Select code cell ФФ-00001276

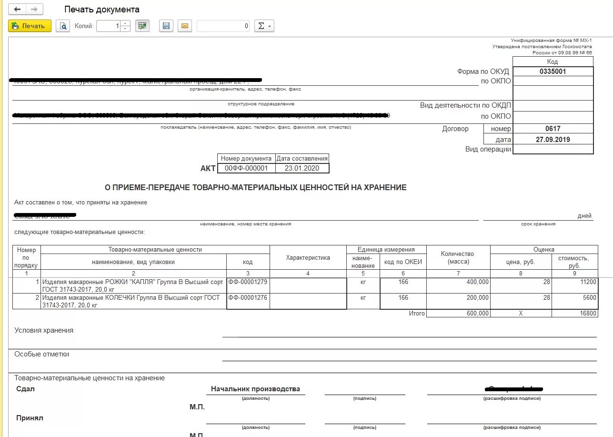(248, 301)
